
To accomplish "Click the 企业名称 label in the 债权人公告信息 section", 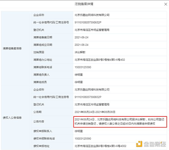I will (39, 90).
